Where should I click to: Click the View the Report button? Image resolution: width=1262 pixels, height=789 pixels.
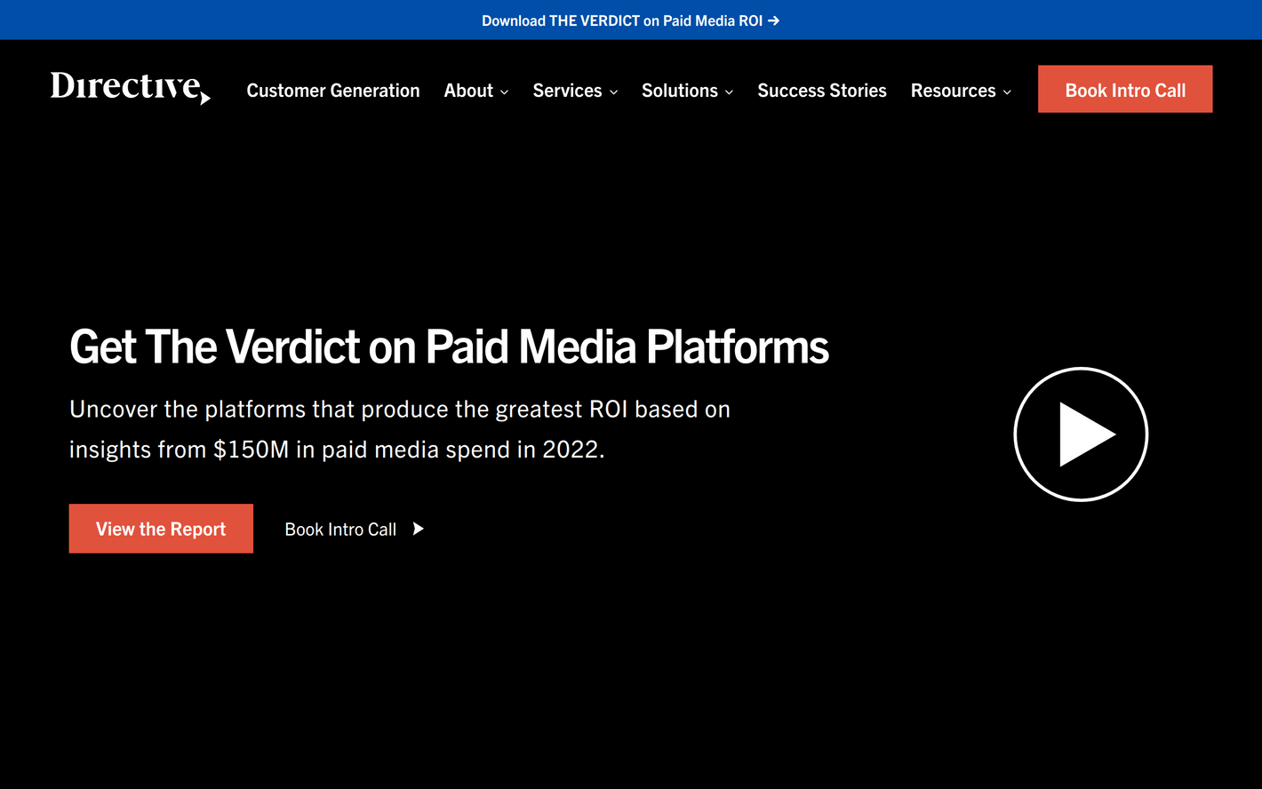coord(161,529)
